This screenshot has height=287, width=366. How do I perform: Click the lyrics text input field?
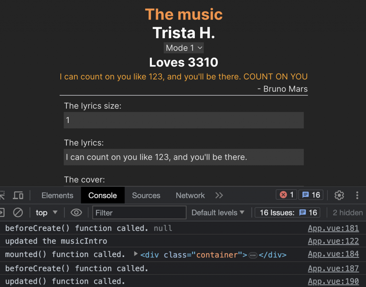click(184, 157)
